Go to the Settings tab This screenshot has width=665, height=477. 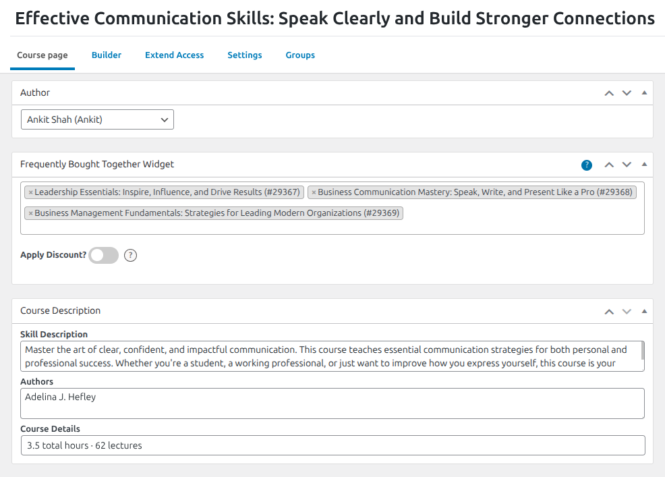tap(245, 55)
